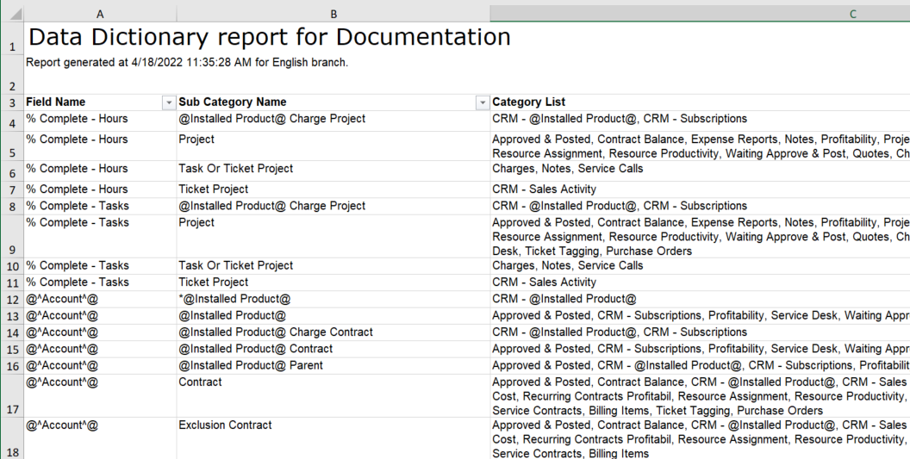Select % Complete - Tasks in row 10
910x459 pixels.
click(x=78, y=266)
